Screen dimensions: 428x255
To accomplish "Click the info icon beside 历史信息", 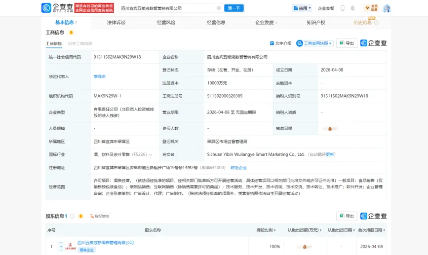I will click(376, 23).
